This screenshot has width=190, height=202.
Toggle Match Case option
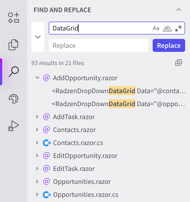[x=156, y=28]
